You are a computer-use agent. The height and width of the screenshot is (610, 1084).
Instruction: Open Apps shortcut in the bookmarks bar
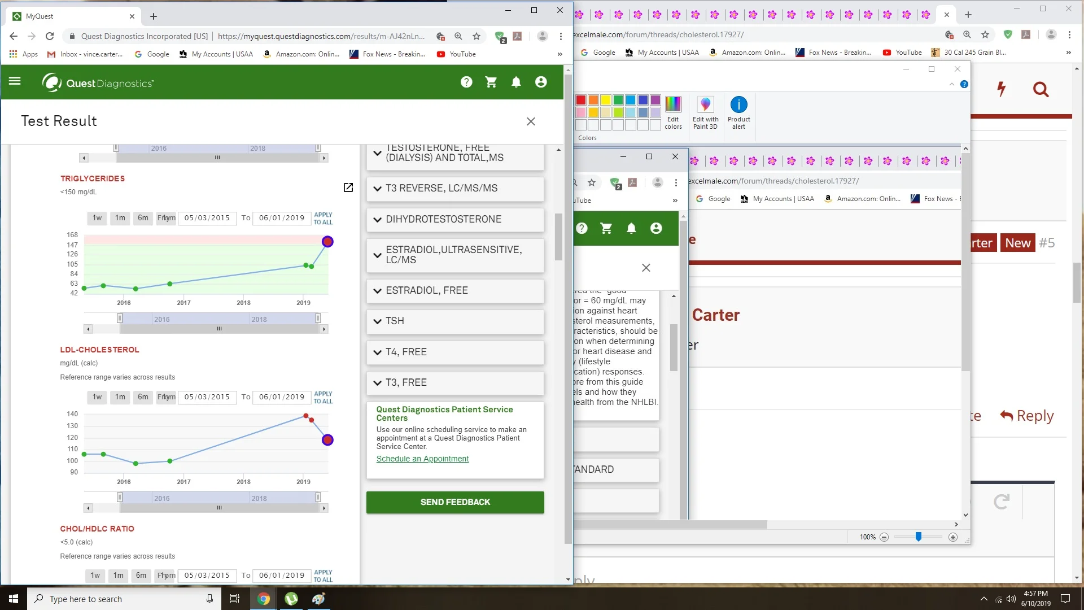coord(24,54)
